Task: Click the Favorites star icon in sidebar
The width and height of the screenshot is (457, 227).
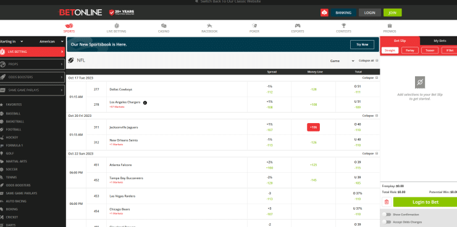Action: 1,105
